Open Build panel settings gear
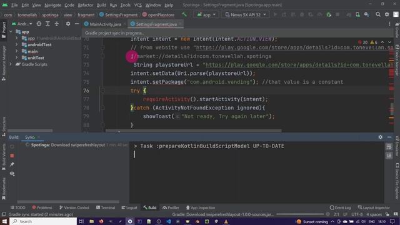This screenshot has height=225, width=400. tap(381, 137)
